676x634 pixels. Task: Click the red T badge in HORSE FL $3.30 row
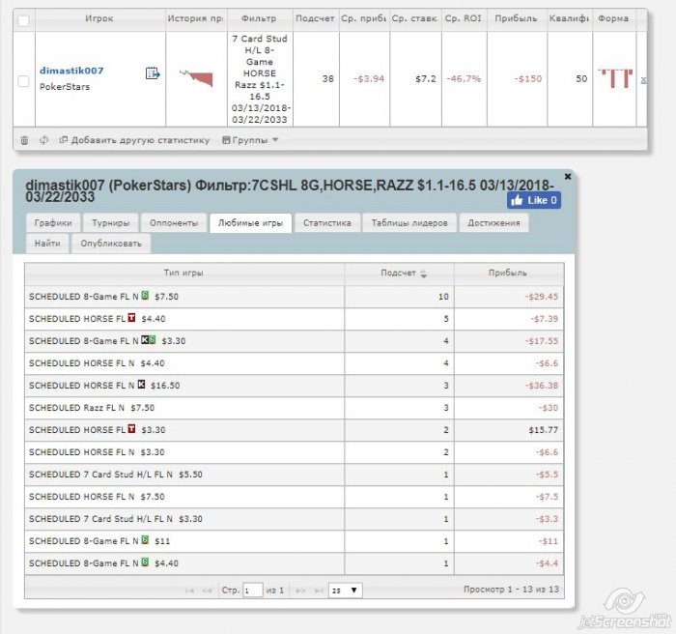point(132,429)
